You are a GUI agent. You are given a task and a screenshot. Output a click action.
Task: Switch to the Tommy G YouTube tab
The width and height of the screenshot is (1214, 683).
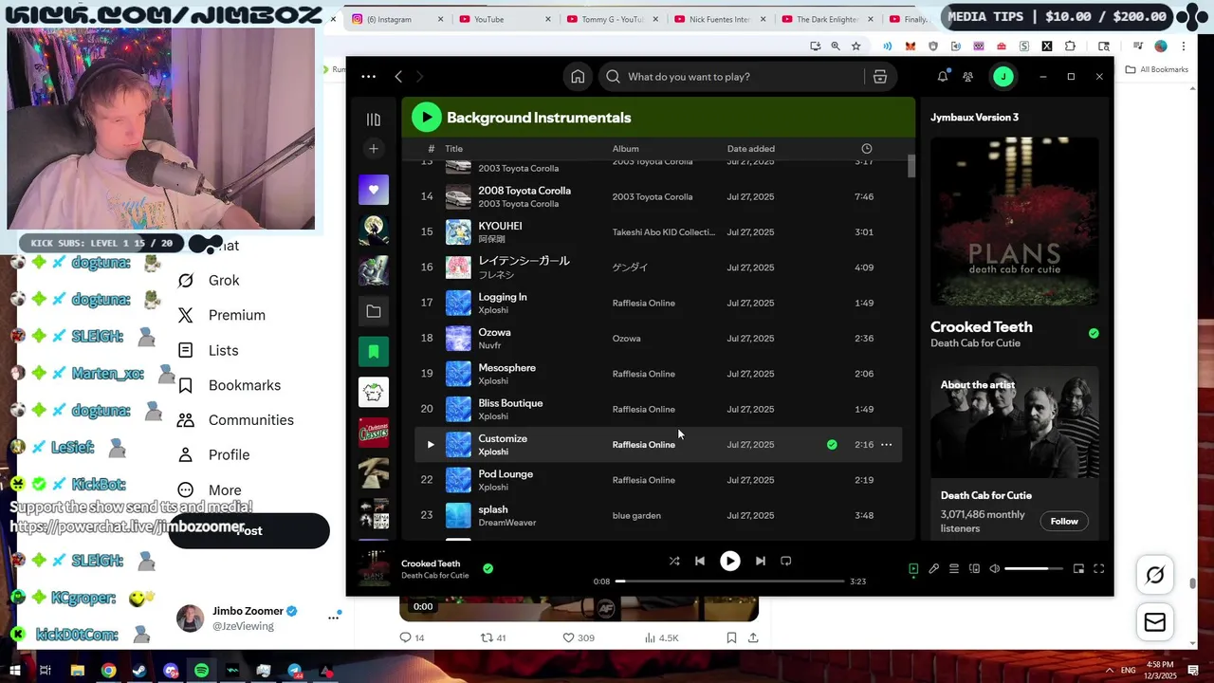point(613,19)
